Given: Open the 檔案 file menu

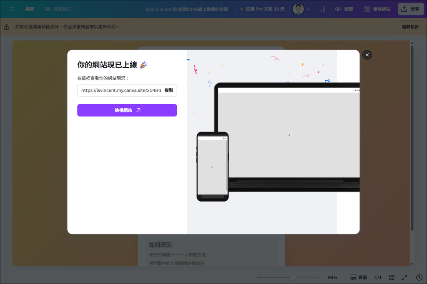Looking at the screenshot, I should pos(30,9).
